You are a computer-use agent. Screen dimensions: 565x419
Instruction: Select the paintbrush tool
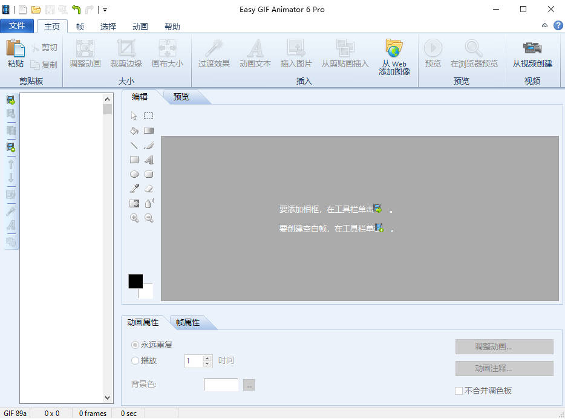149,145
